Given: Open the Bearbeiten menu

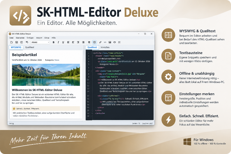Looking at the screenshot, I should coord(20,38).
